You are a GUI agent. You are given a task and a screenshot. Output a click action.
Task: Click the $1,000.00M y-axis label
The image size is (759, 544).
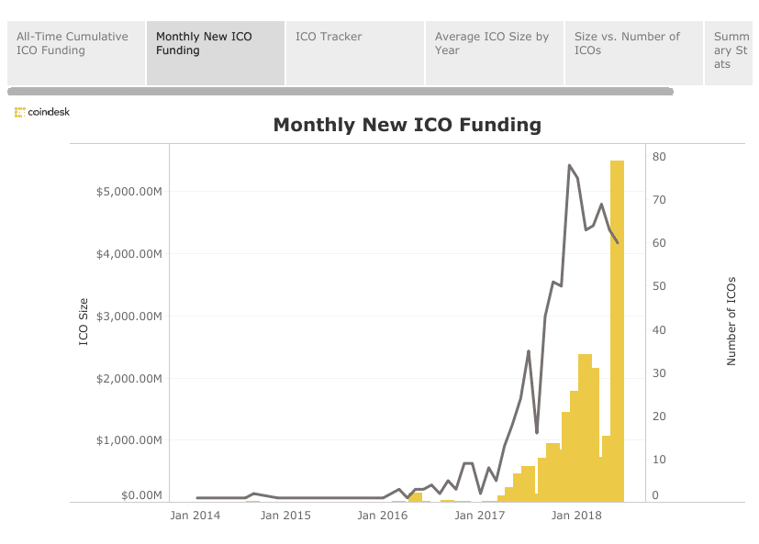pyautogui.click(x=128, y=440)
